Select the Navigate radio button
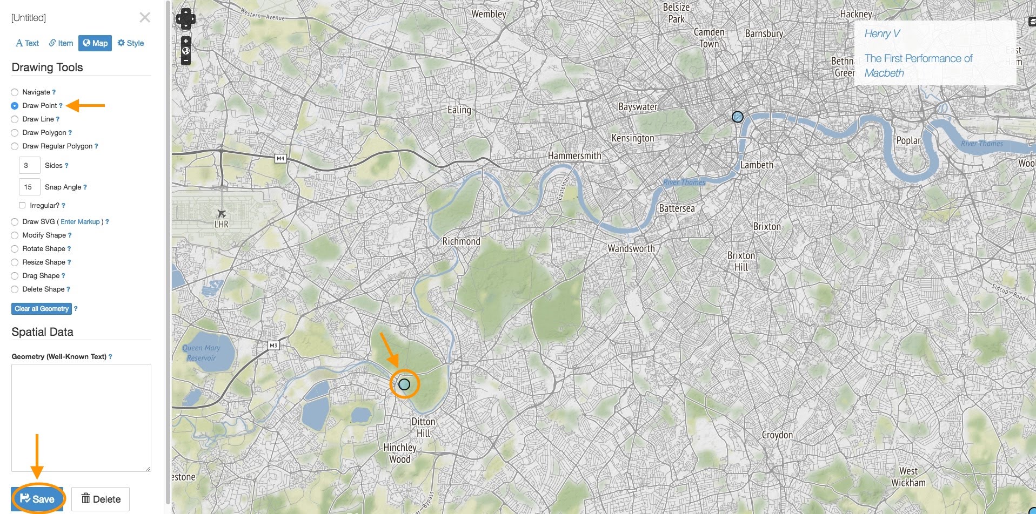Viewport: 1036px width, 514px height. tap(15, 92)
